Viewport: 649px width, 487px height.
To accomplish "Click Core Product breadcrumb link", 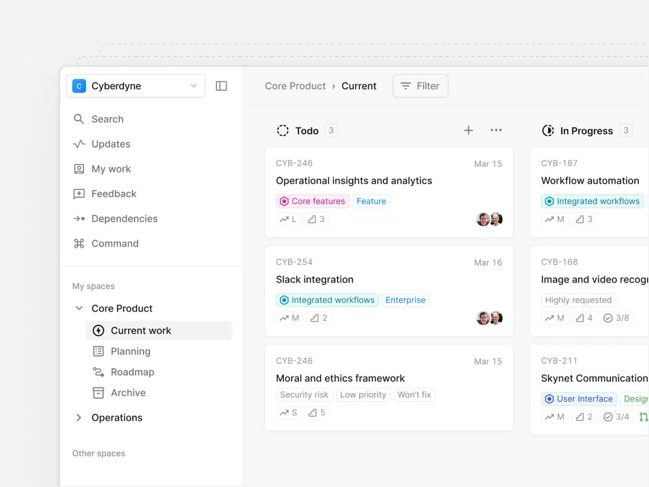I will (295, 86).
